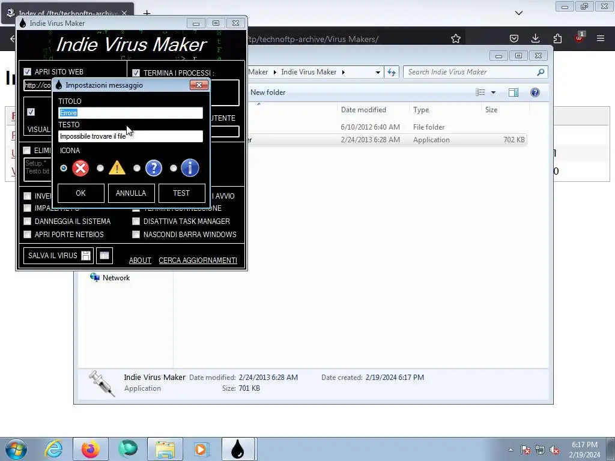Viewport: 615px width, 461px height.
Task: Toggle NASCONDI BARRA WINDOWS checkbox
Action: 136,235
